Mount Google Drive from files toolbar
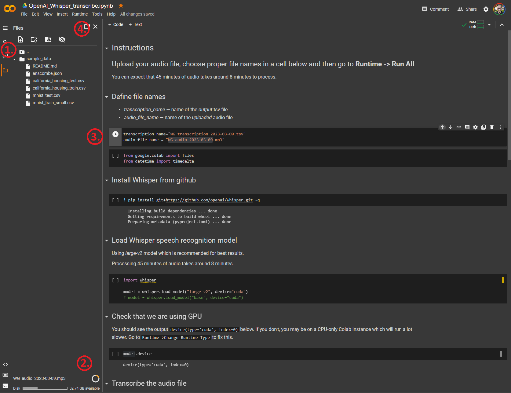 (48, 39)
